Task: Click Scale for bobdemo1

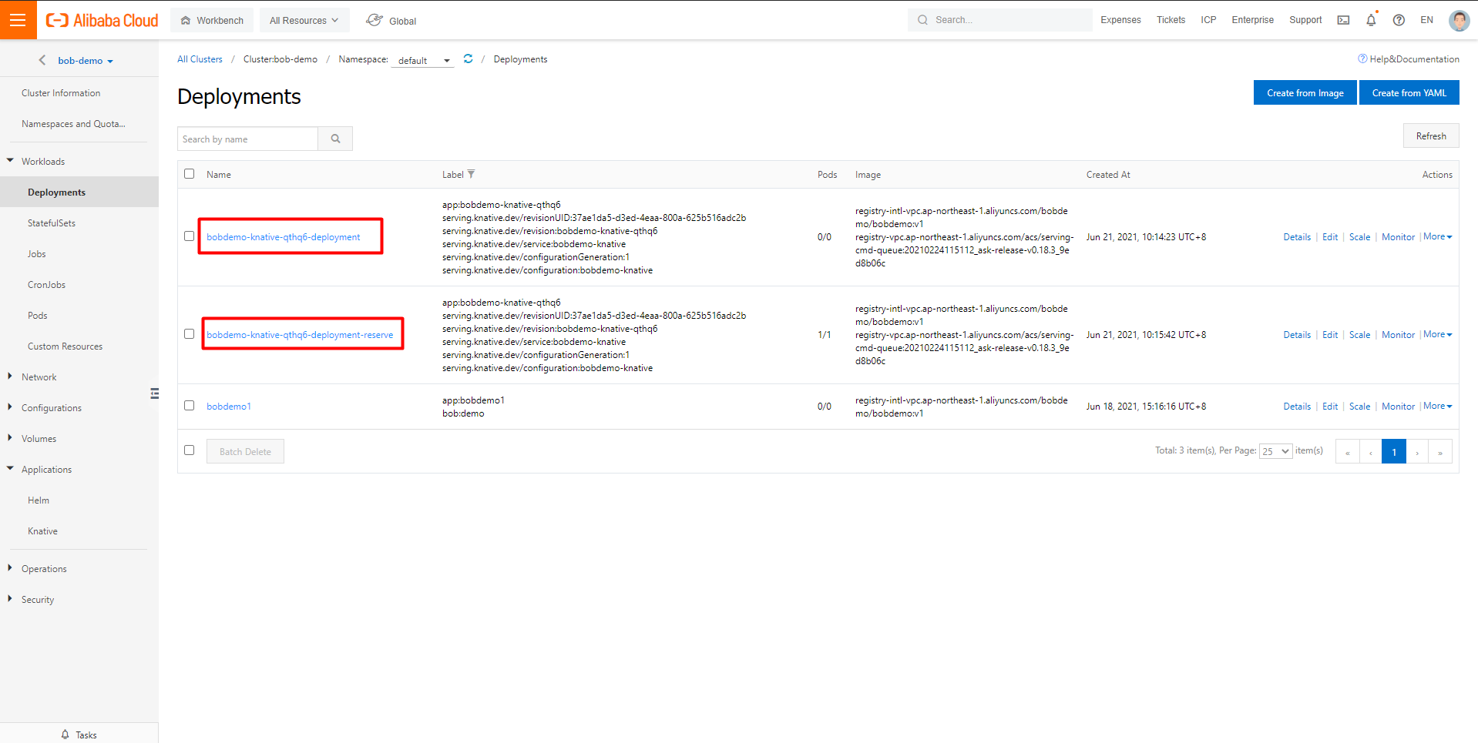Action: click(x=1359, y=407)
